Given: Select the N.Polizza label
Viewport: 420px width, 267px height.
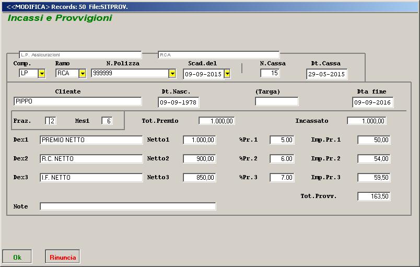Looking at the screenshot, I should point(123,63).
